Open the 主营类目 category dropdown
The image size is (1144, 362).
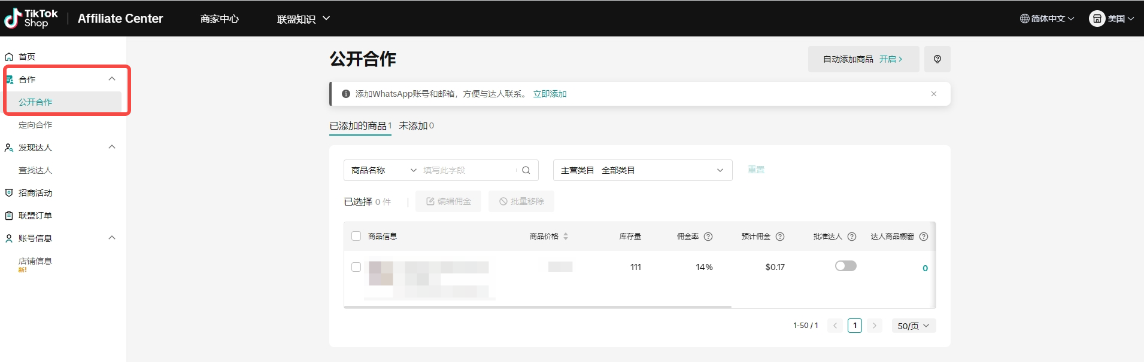coord(642,170)
